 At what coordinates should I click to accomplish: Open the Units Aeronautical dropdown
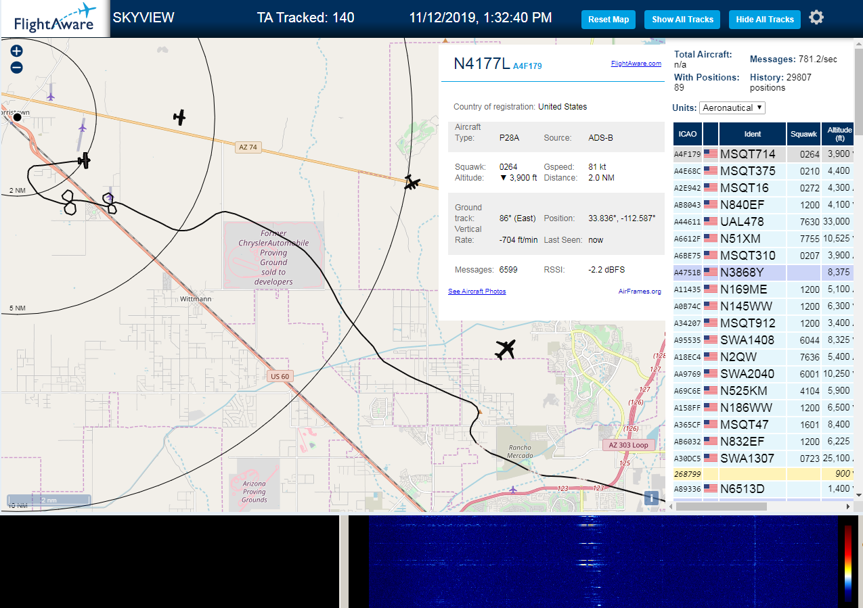coord(733,108)
